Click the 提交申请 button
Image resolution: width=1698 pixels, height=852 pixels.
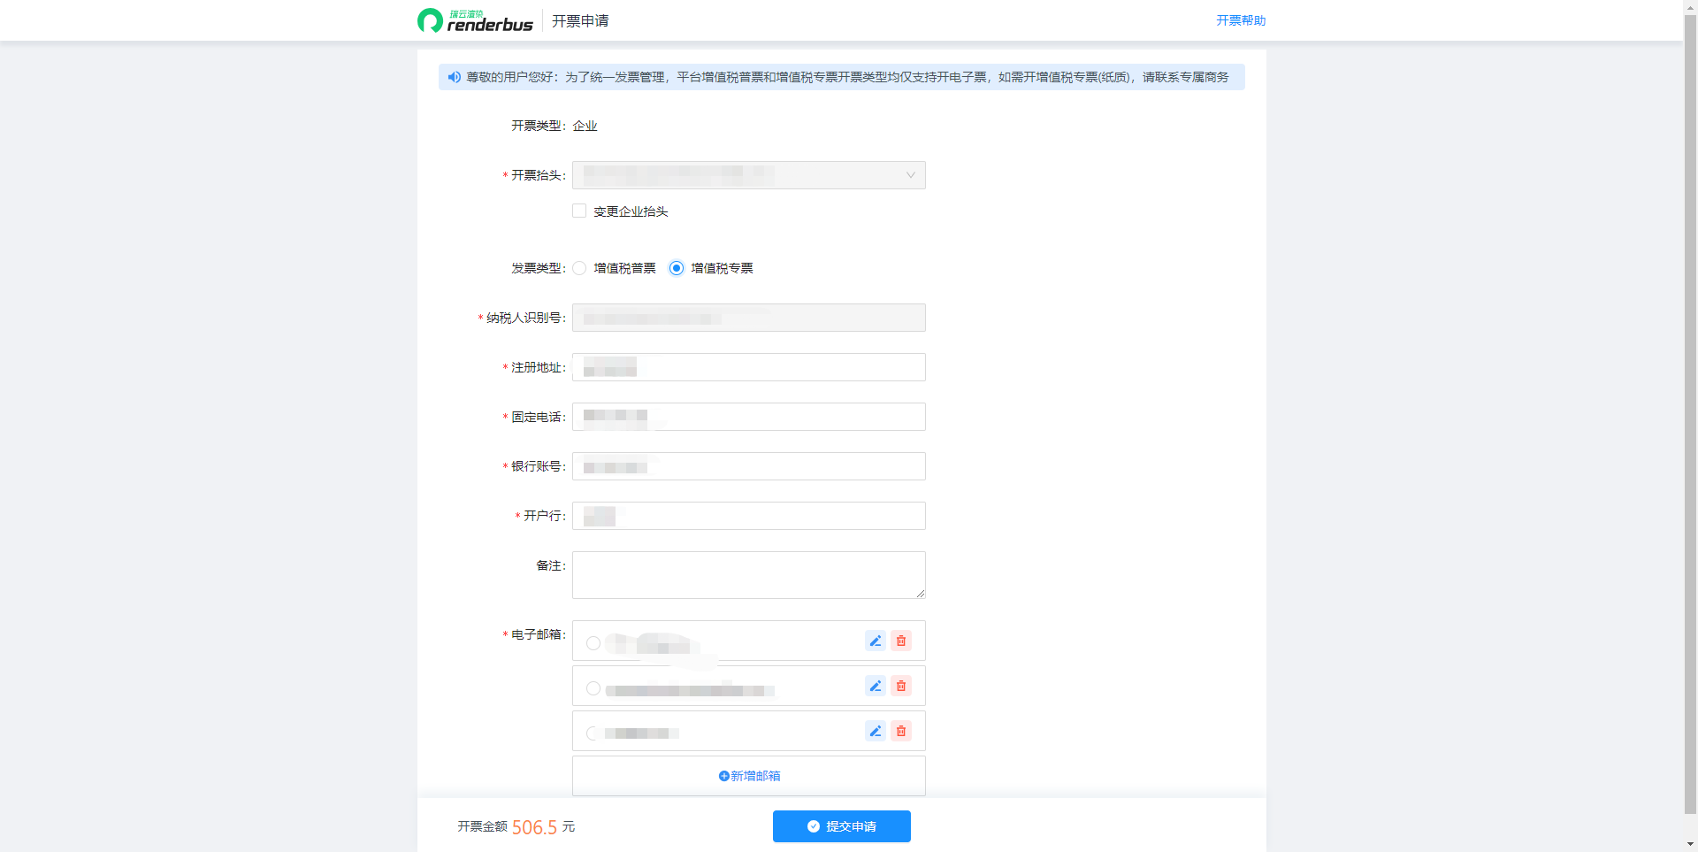point(842,826)
